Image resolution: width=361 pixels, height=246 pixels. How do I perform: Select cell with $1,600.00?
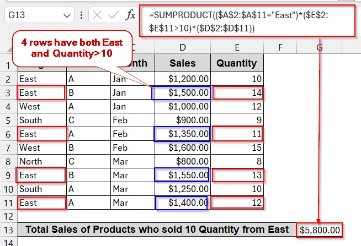coord(183,148)
